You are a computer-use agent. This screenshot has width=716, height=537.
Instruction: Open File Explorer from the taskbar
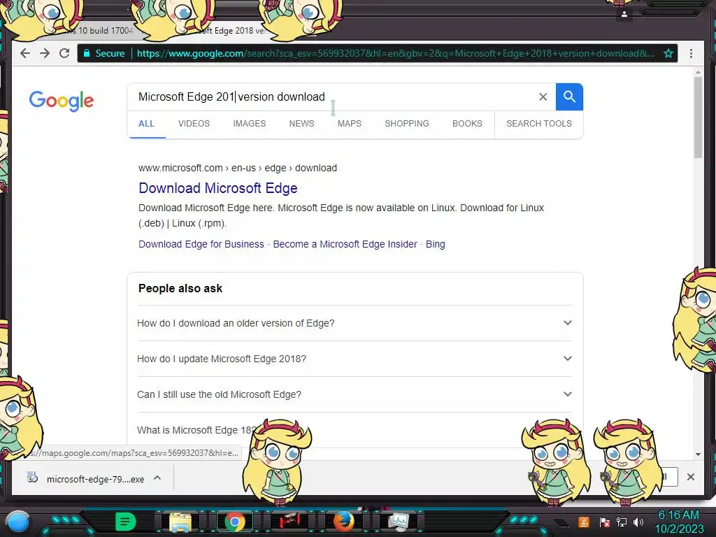coord(180,522)
